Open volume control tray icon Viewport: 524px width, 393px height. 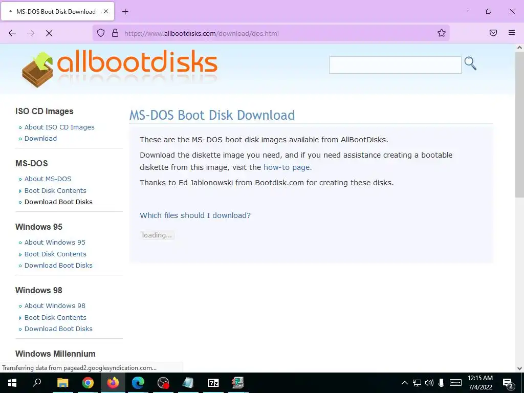pyautogui.click(x=429, y=383)
